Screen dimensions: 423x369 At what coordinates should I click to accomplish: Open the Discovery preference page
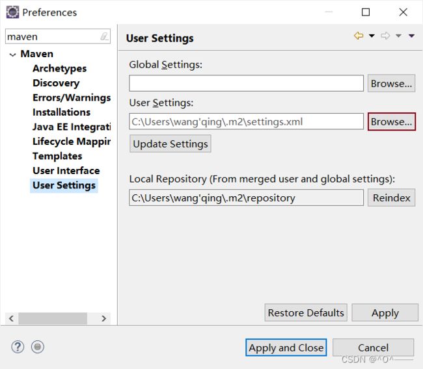[x=56, y=83]
